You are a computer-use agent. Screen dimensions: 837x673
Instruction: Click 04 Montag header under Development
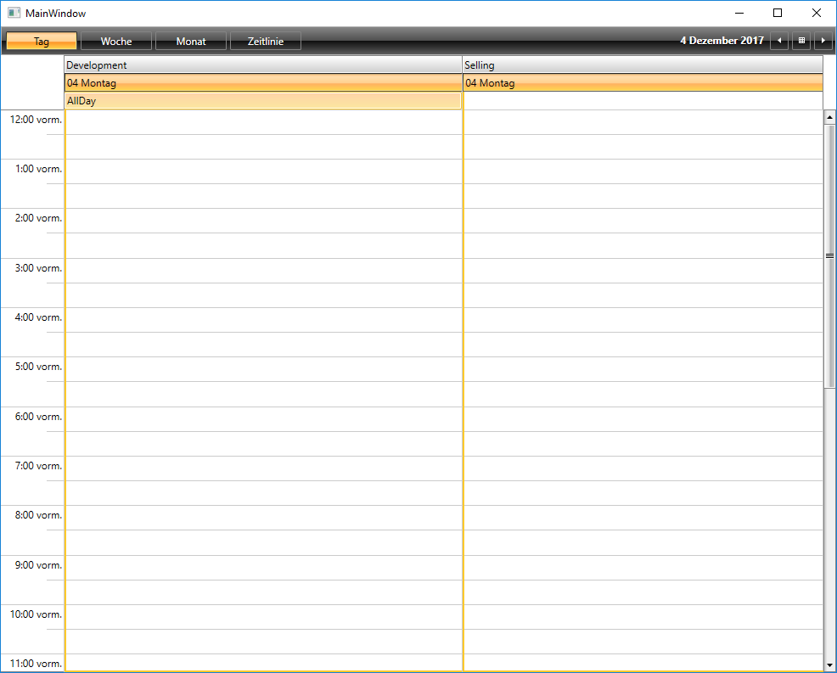(263, 82)
